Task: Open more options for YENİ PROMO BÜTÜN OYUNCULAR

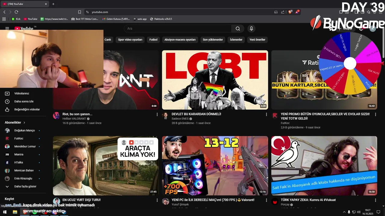Action: [x=375, y=114]
